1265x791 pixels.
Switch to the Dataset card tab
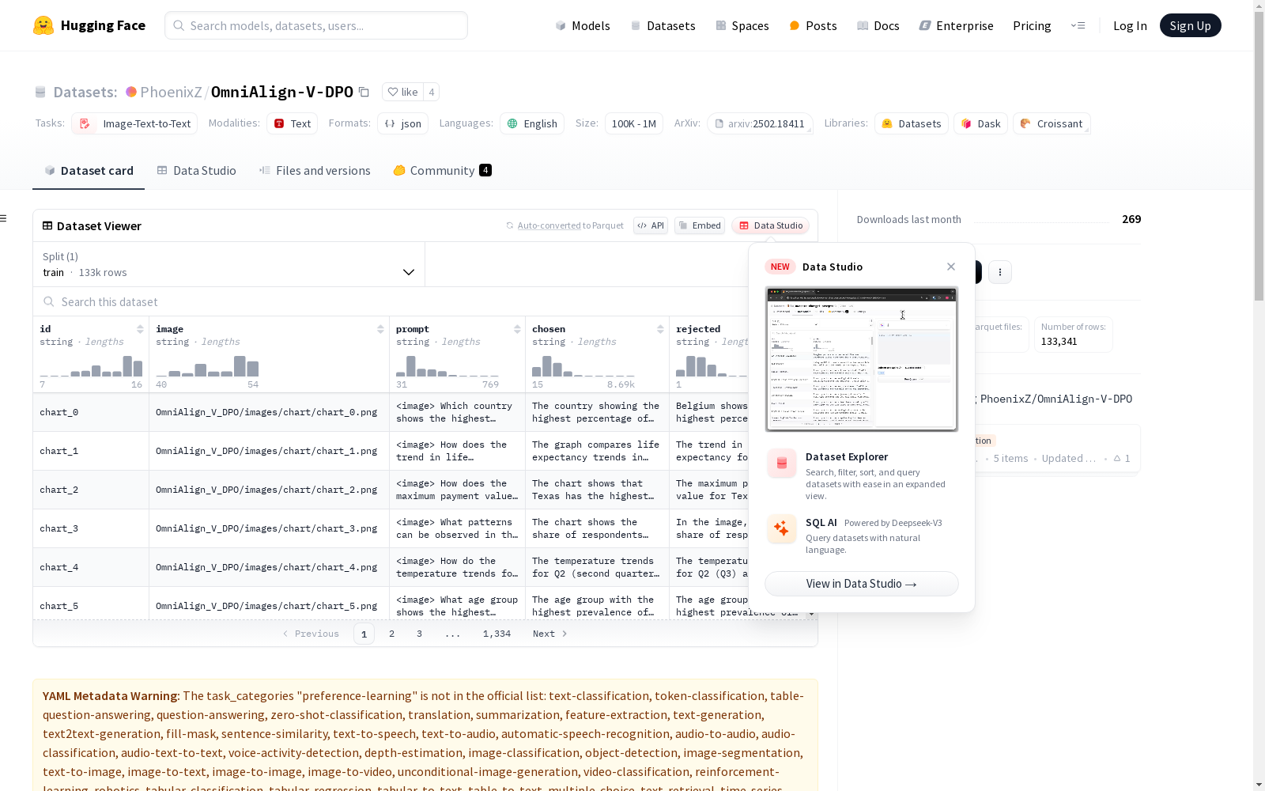coord(89,171)
